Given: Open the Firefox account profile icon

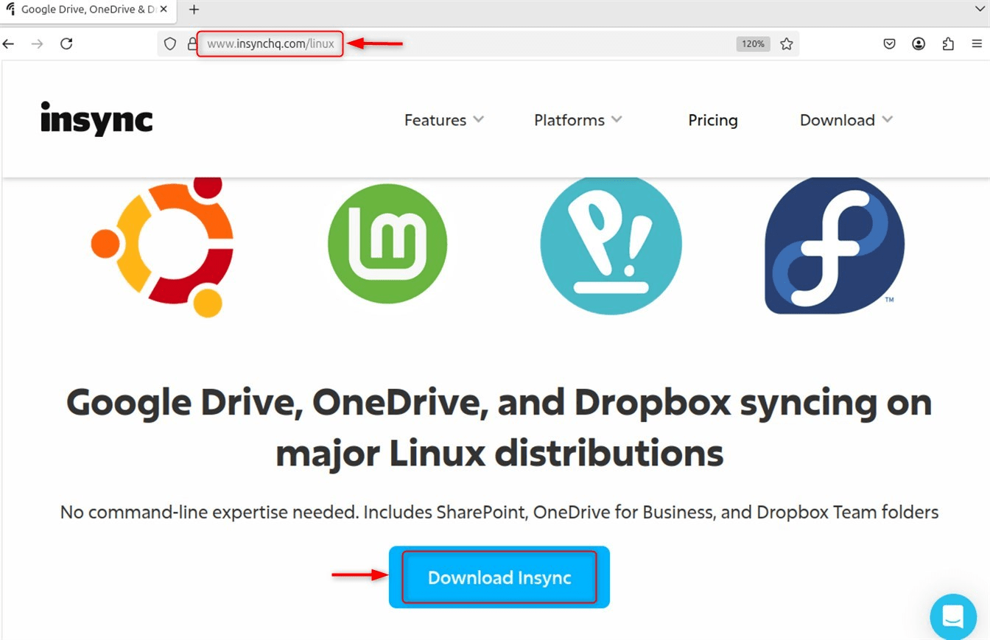Looking at the screenshot, I should tap(919, 43).
